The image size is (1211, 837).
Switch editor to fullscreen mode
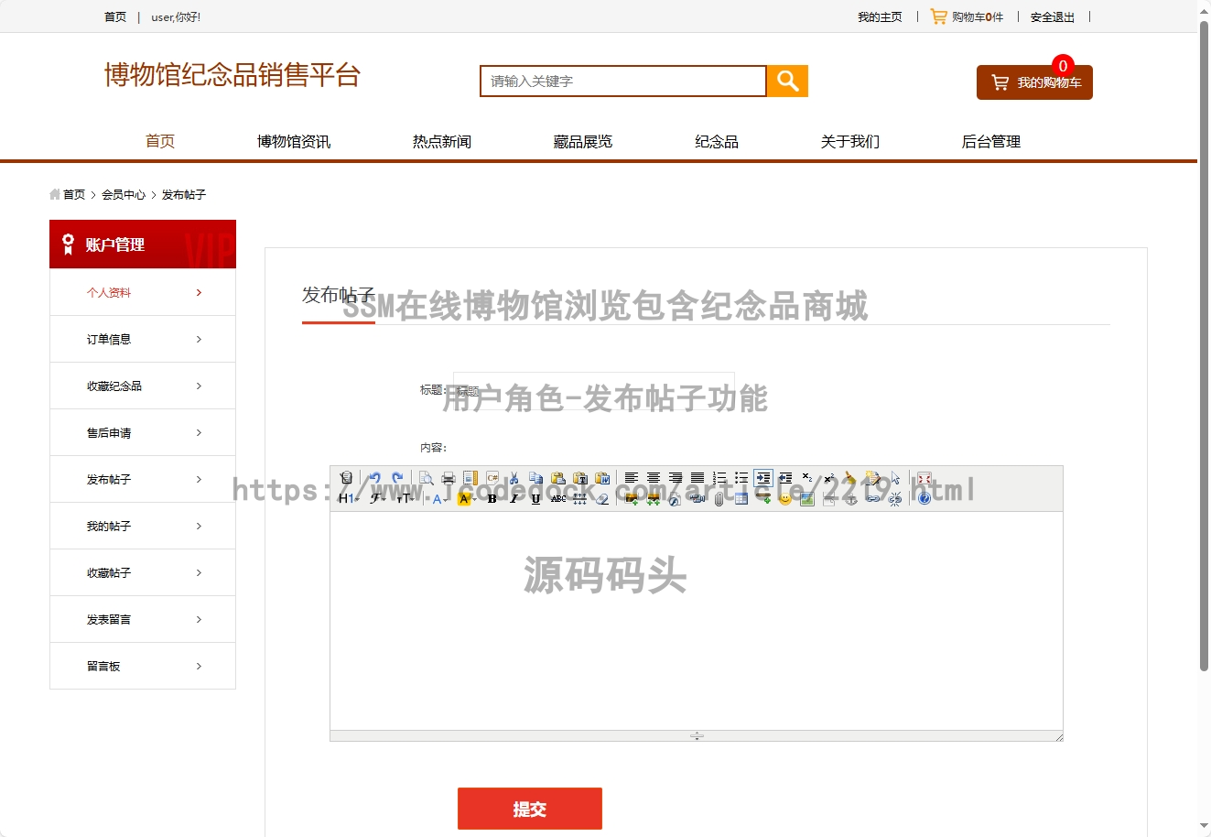coord(924,478)
